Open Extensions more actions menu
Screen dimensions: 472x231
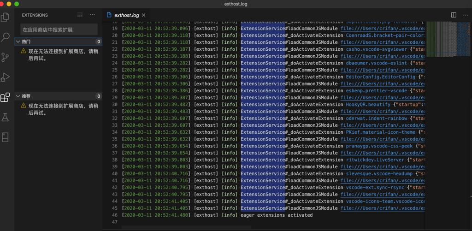tap(92, 15)
